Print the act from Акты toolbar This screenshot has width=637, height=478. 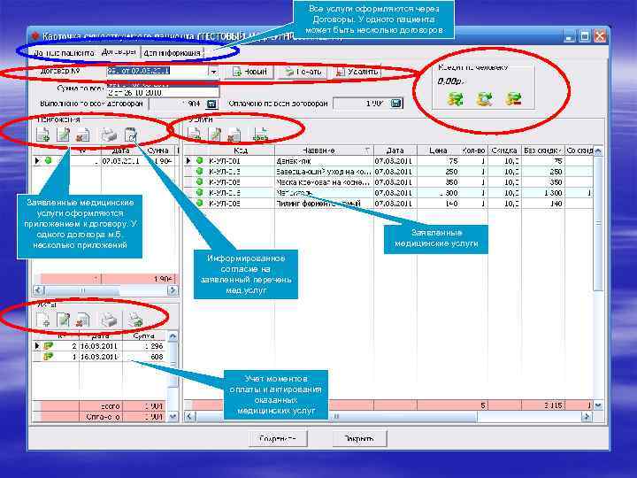109,320
